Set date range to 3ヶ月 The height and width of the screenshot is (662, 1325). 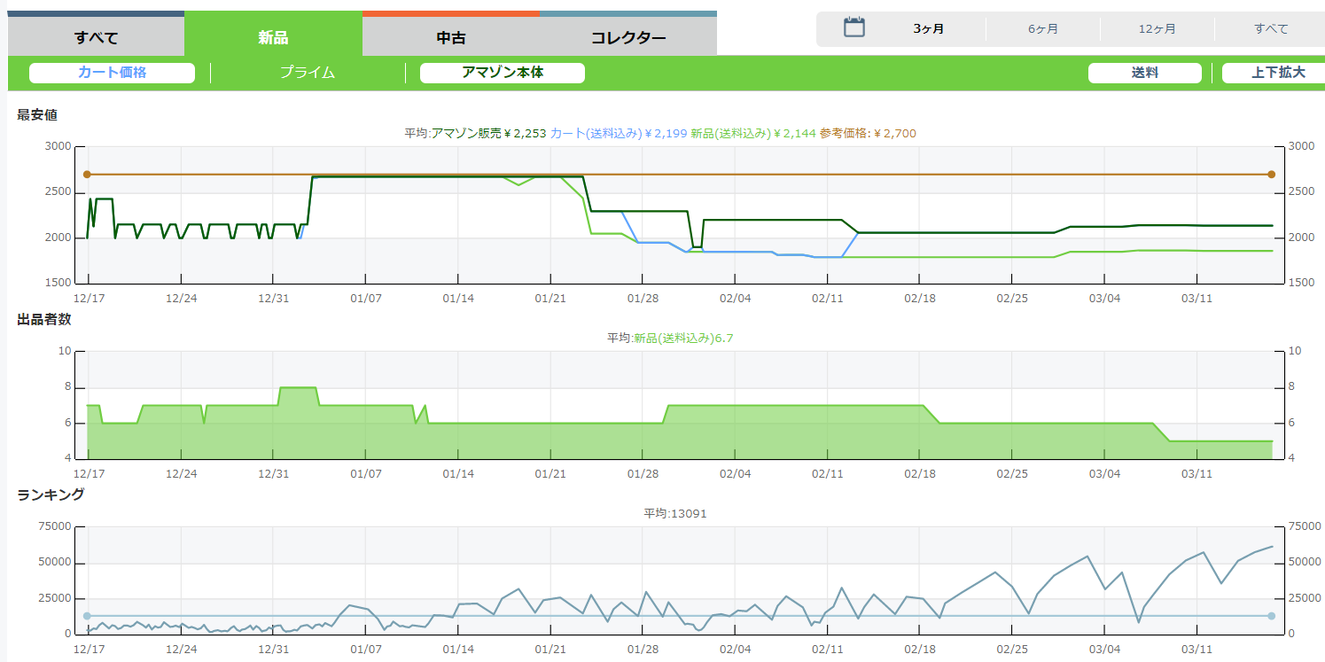click(928, 29)
